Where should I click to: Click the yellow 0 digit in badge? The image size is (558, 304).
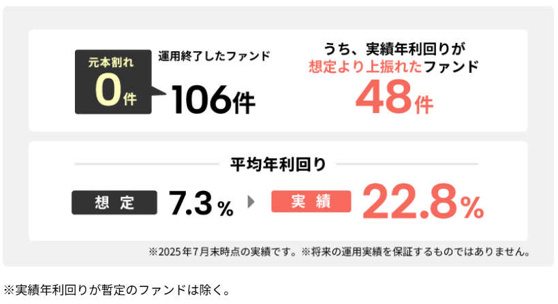(x=108, y=89)
